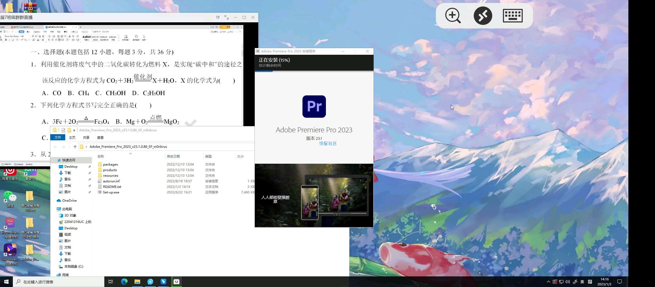The height and width of the screenshot is (287, 655).
Task: Open the on-screen keyboard icon
Action: pos(513,16)
